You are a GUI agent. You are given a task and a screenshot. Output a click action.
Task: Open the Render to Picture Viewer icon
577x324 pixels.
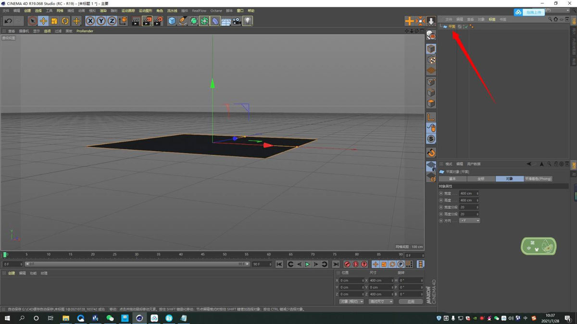[x=147, y=21]
